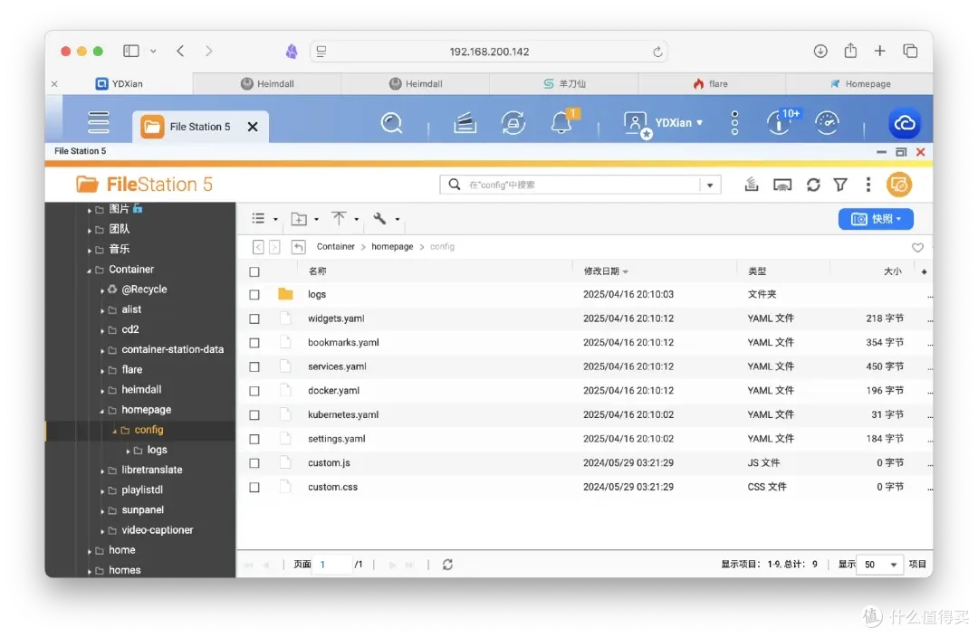The image size is (978, 637).
Task: Navigate back in File Station path history
Action: coord(258,247)
